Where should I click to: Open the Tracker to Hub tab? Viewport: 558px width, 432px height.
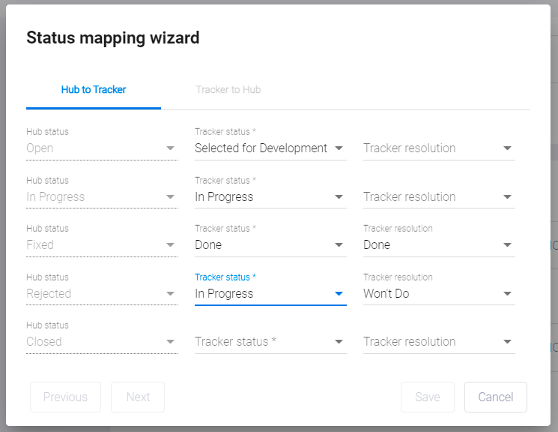[228, 90]
